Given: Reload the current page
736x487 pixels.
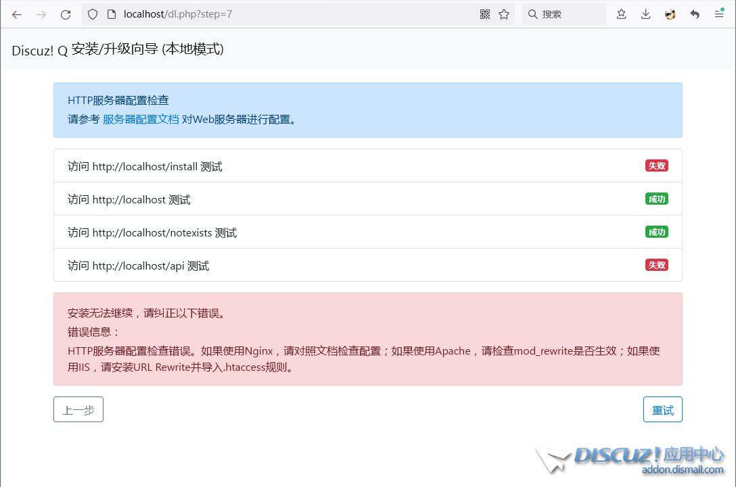Looking at the screenshot, I should 66,14.
